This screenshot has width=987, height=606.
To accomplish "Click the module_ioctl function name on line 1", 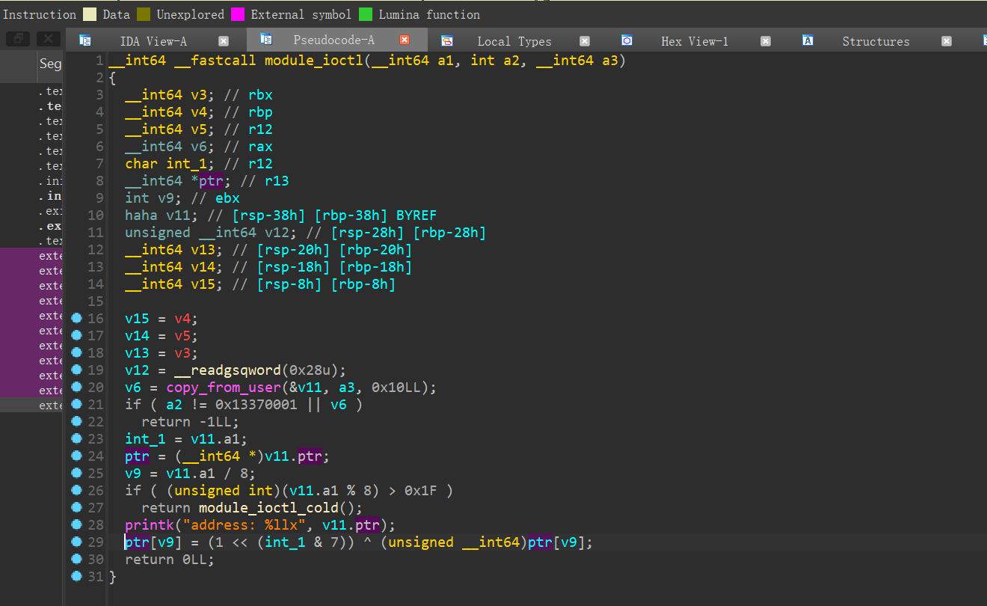I will tap(314, 61).
